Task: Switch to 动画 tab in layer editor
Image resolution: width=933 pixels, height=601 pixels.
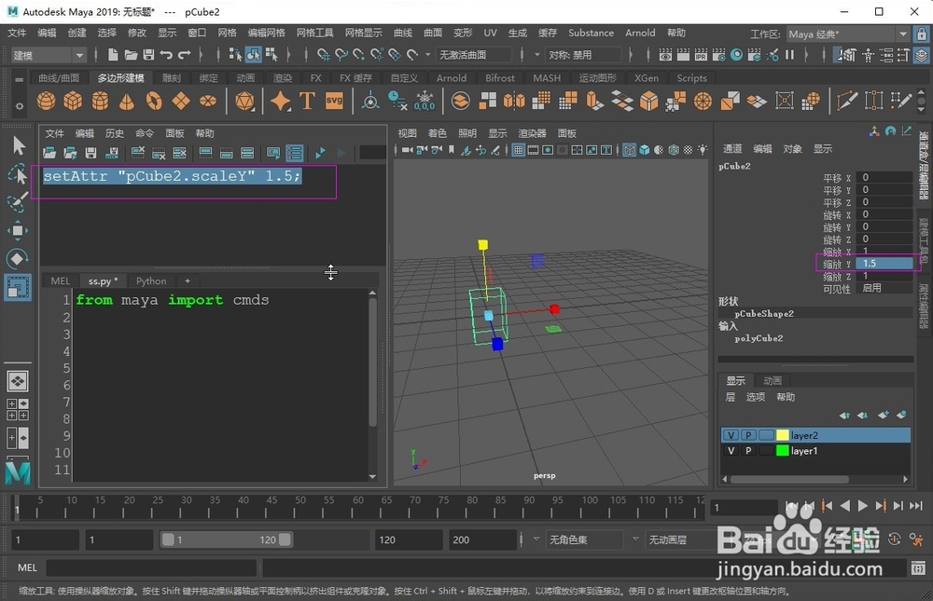Action: pyautogui.click(x=773, y=380)
